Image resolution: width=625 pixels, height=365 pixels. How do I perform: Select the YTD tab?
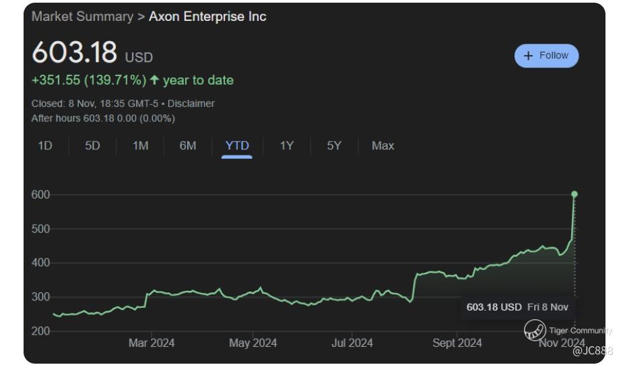[237, 145]
